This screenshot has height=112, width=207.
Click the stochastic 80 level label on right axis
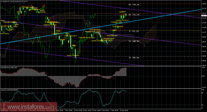pos(203,93)
